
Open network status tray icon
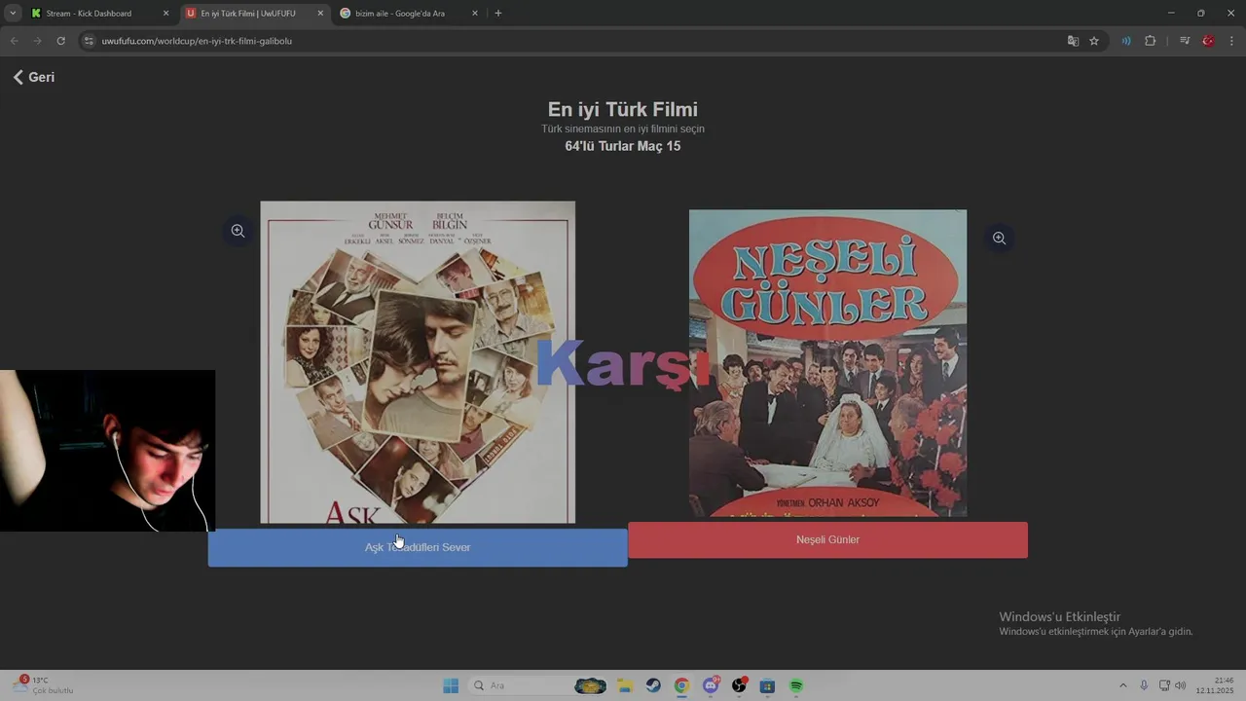1164,685
